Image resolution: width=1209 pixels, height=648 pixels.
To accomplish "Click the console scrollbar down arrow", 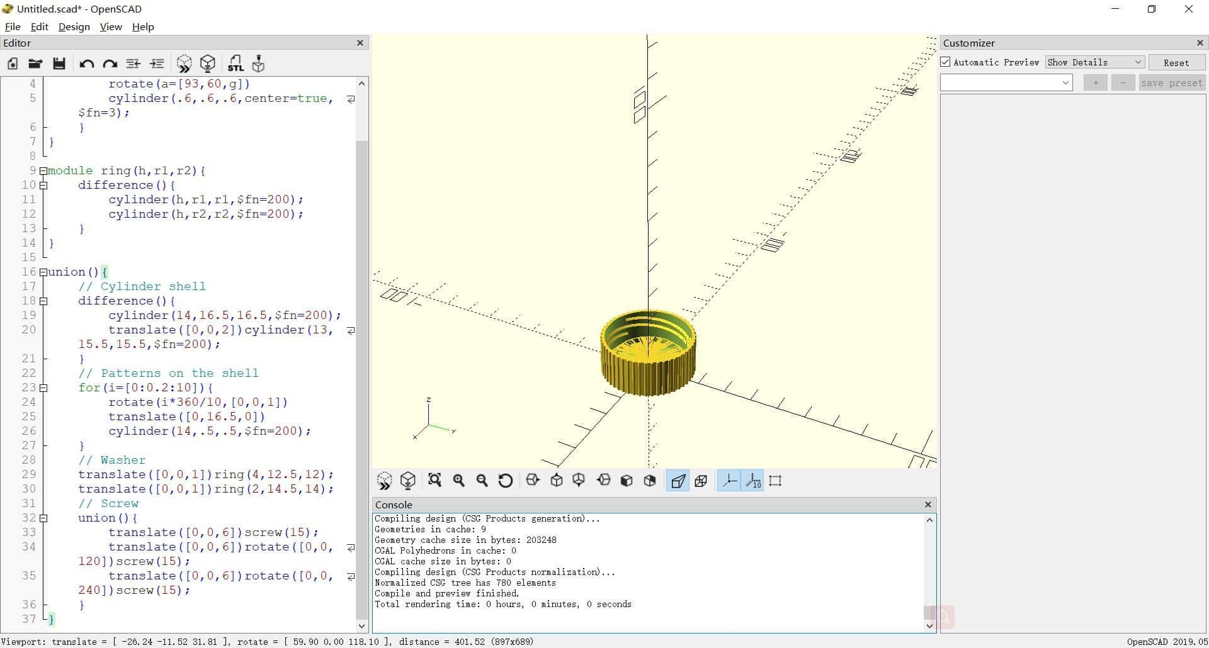I will (929, 625).
